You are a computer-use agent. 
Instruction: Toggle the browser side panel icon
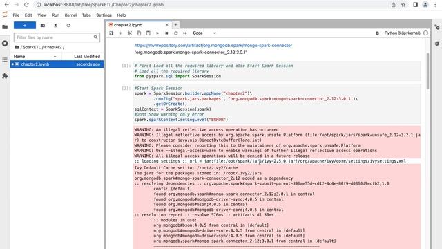415,5
